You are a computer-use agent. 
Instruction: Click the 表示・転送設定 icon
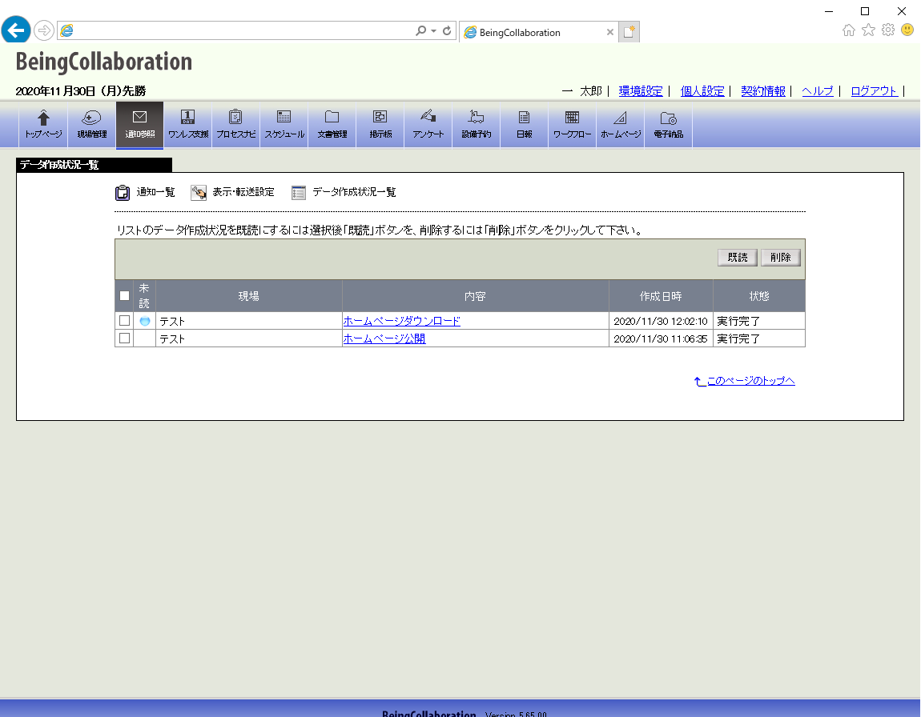tap(199, 192)
